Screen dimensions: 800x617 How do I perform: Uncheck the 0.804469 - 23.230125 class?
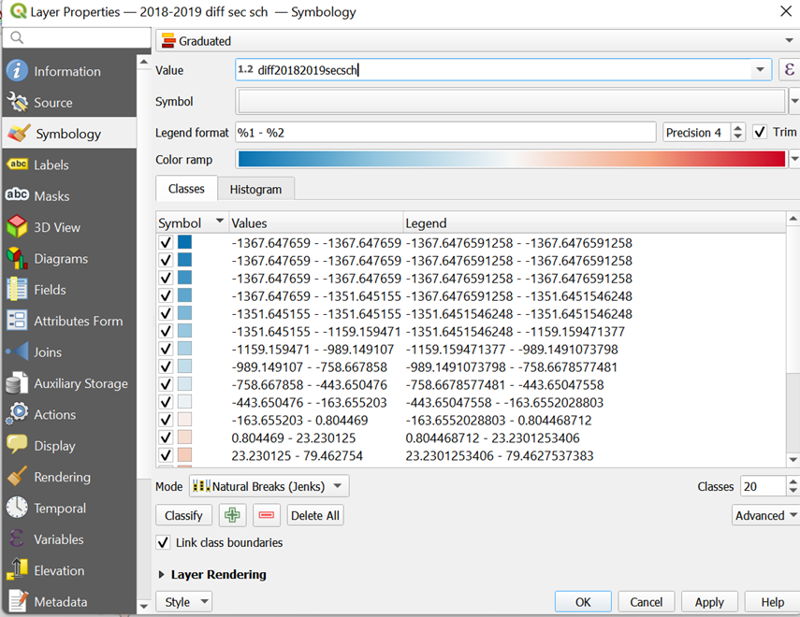(x=166, y=438)
